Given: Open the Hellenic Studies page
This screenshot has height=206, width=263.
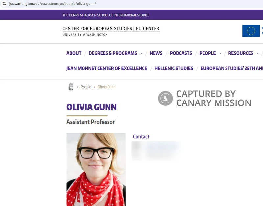Looking at the screenshot, I should pos(174,68).
